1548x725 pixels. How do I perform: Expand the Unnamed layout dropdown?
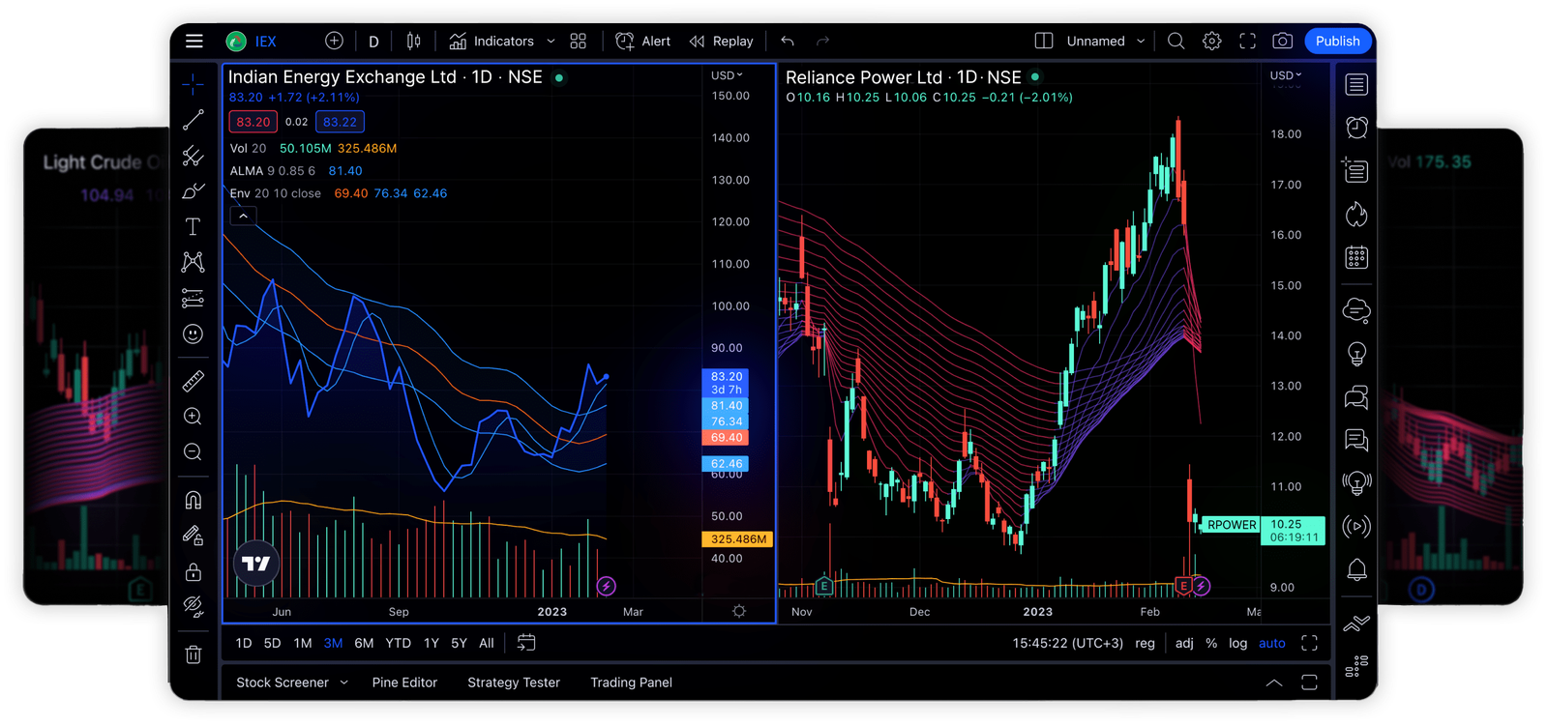click(1141, 41)
